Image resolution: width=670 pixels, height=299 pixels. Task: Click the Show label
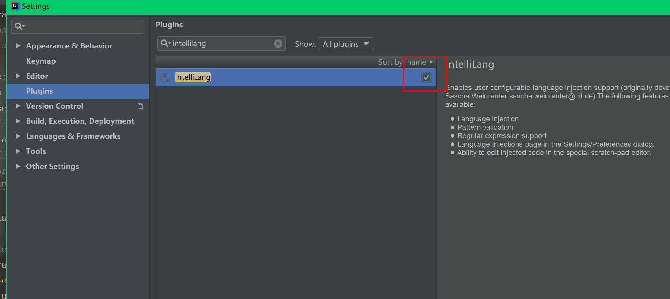point(305,44)
